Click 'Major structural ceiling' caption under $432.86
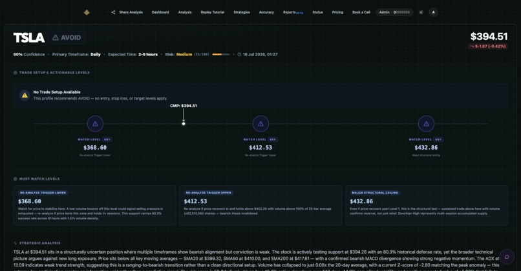Screen dimensions: 521x271 pos(426,156)
